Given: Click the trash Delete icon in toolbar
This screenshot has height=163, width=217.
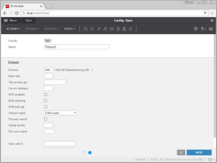Looking at the screenshot, I should pos(118,29).
